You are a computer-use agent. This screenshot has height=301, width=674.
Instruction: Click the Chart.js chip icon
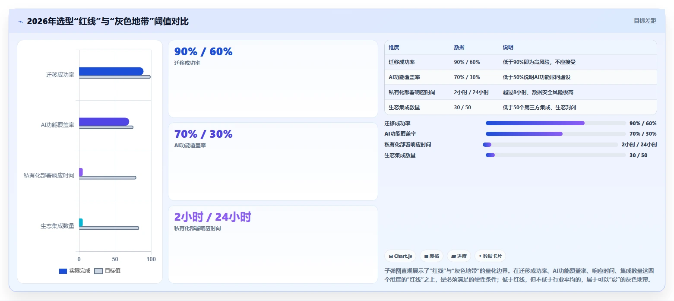tap(391, 256)
